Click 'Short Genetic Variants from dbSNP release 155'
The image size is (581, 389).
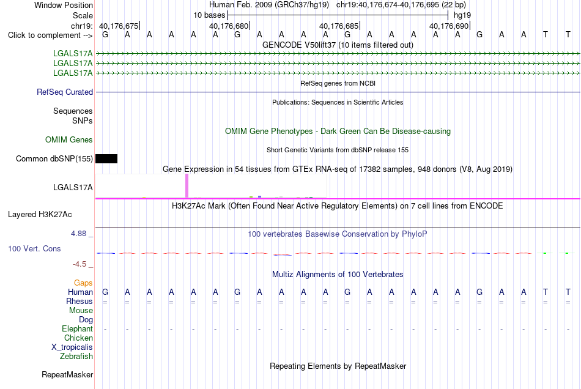(338, 150)
